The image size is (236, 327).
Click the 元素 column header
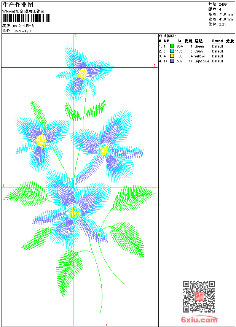click(230, 41)
